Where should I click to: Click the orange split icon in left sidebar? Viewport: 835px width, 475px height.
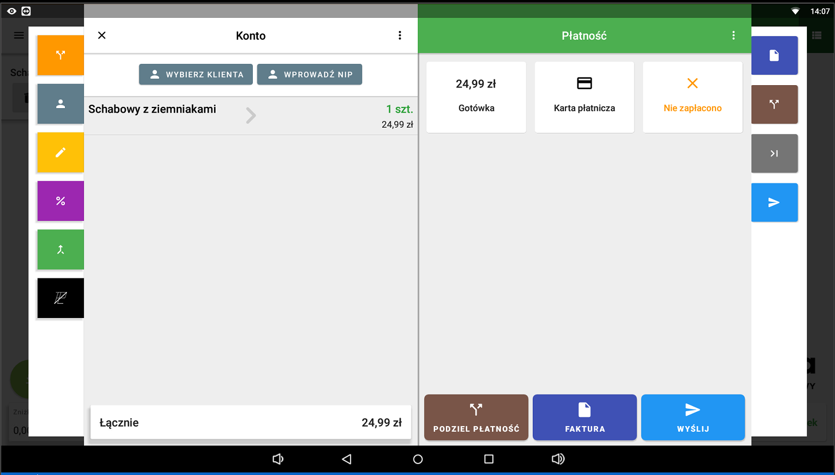[60, 55]
